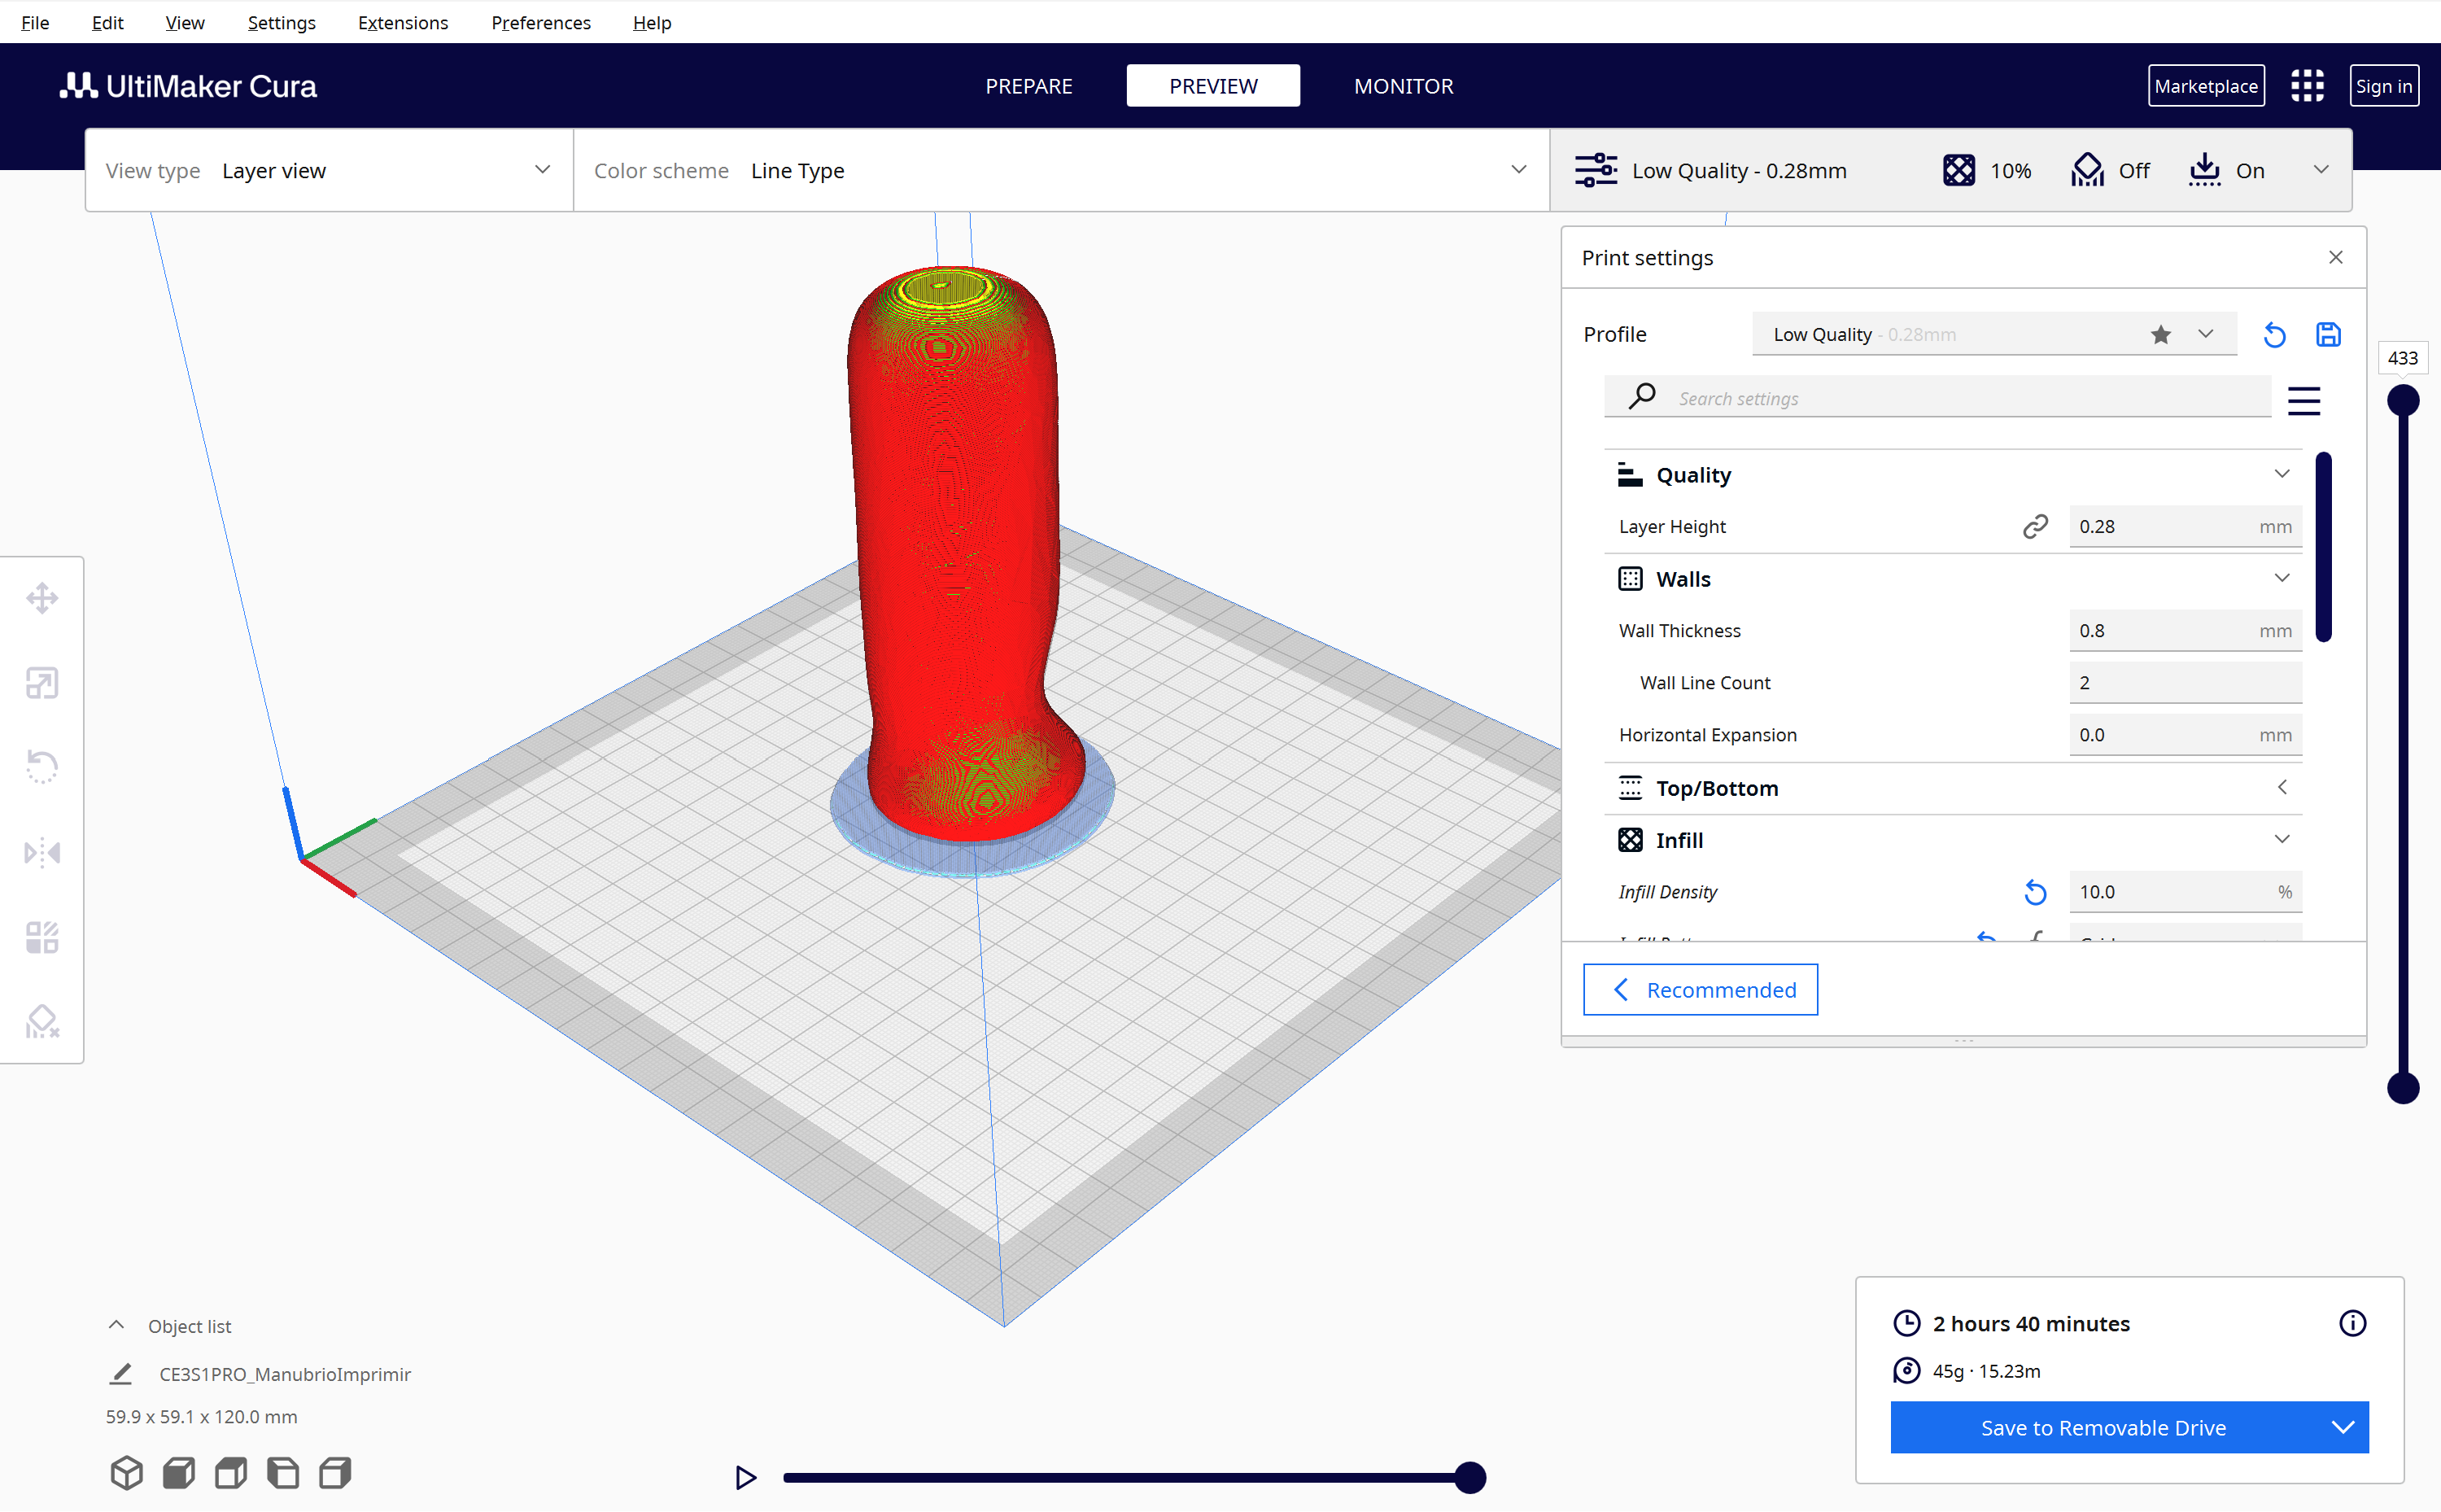Select the Per Model Settings tool
Image resolution: width=2441 pixels, height=1512 pixels.
(x=42, y=937)
